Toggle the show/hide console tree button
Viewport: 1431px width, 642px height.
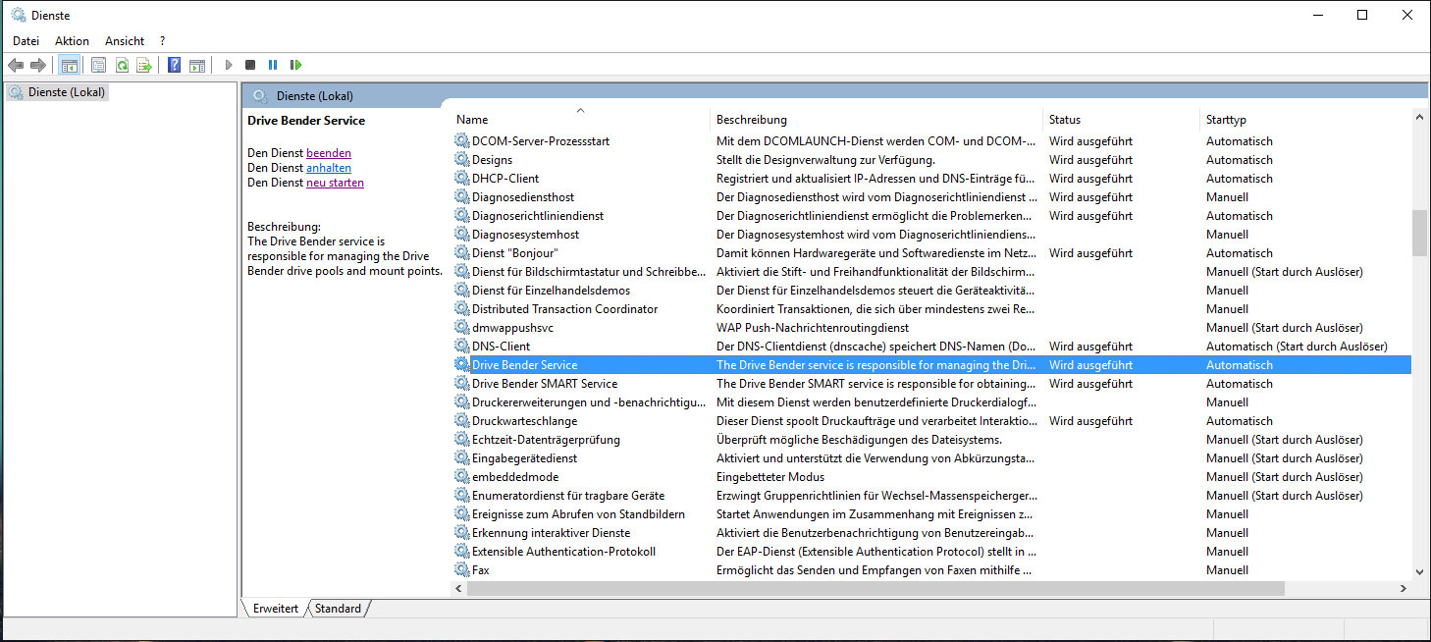69,65
